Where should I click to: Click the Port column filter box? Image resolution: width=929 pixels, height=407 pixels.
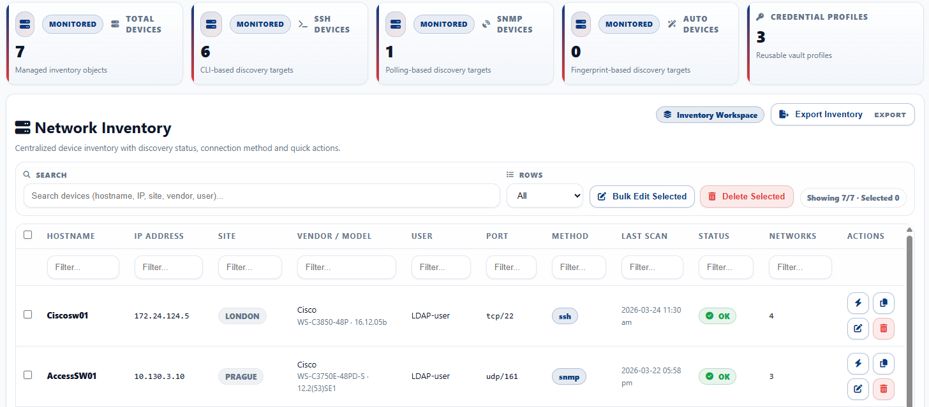pos(511,268)
